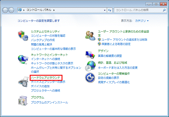Open the Design monitor palette icon
Screen dimensions: 169x117
90,55
